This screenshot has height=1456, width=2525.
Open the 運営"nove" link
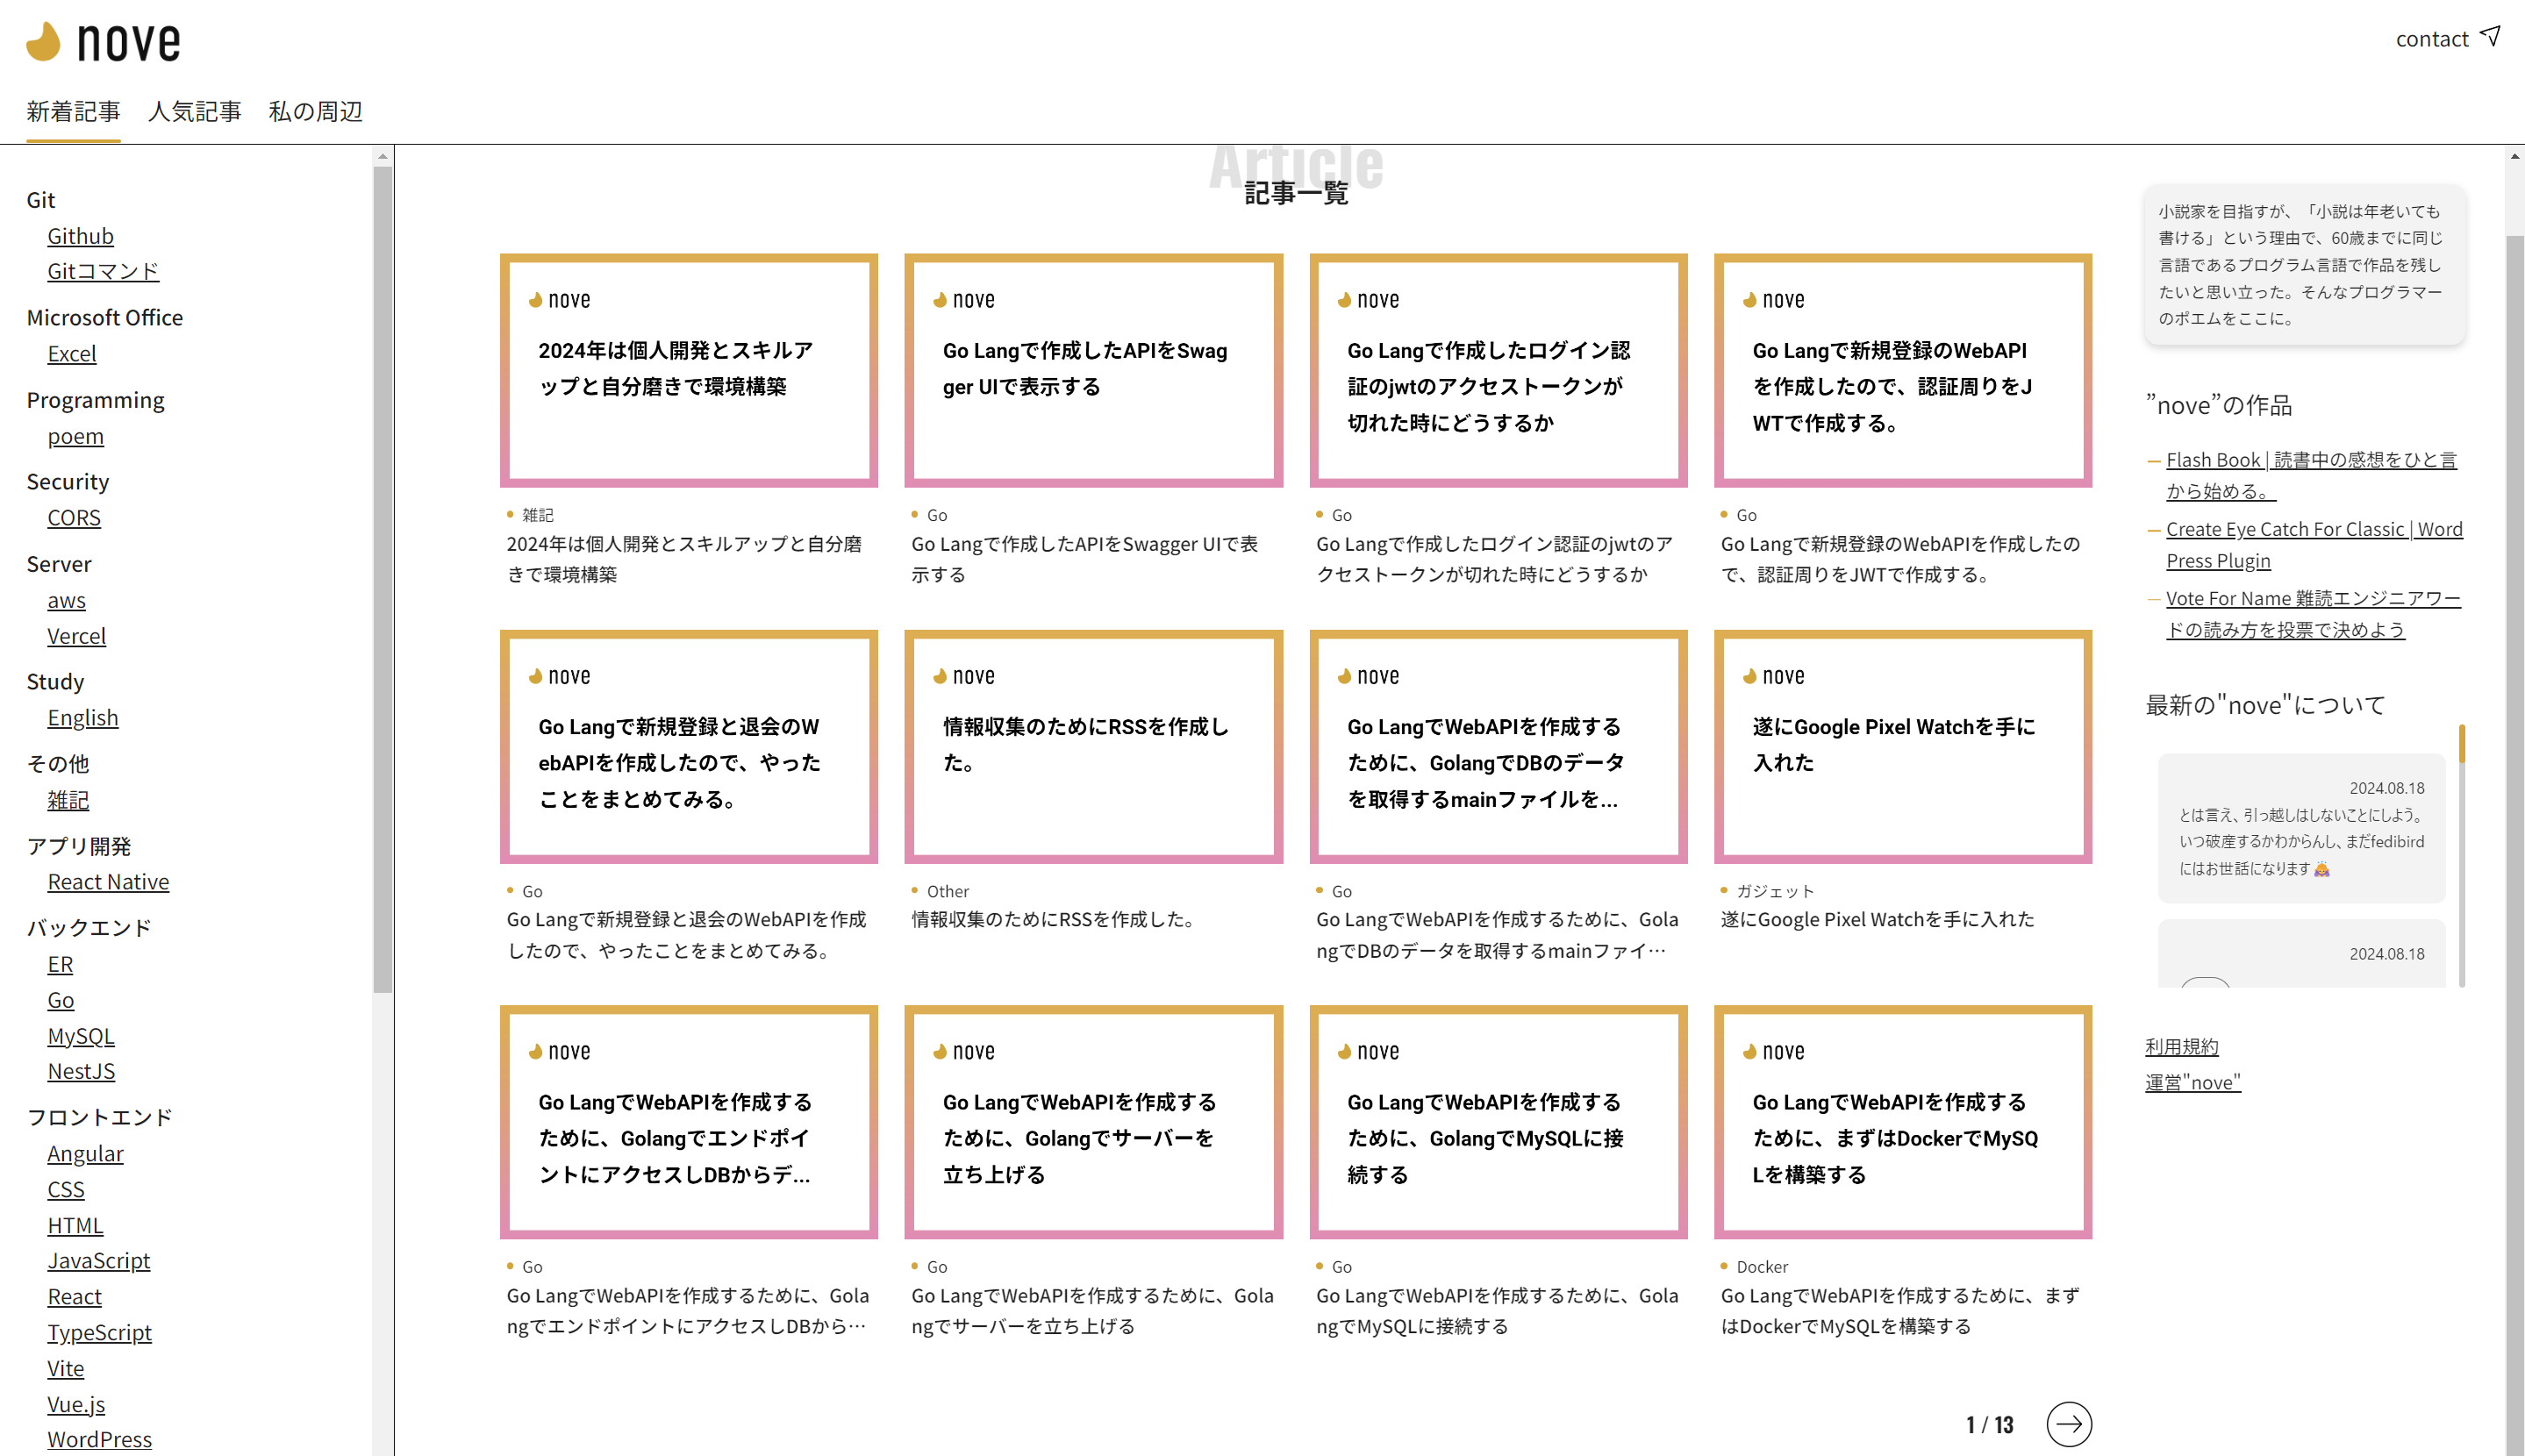pos(2192,1082)
